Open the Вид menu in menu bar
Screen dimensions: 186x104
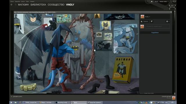(17, 1)
